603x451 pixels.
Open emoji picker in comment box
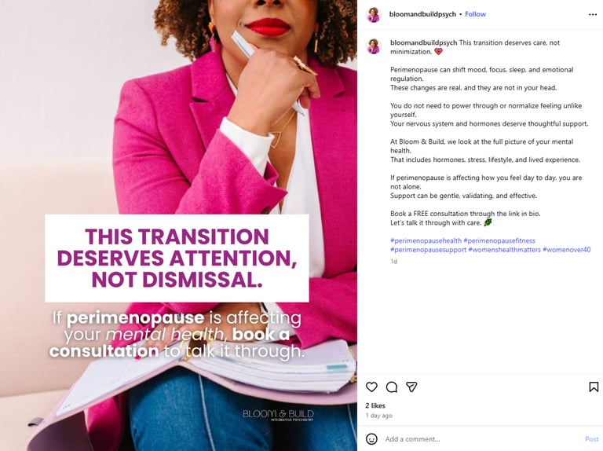(371, 438)
